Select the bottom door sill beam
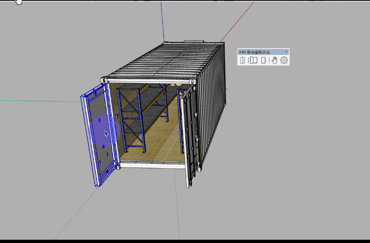The image size is (370, 243). 152,165
